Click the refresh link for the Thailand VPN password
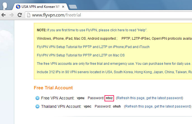192x124 pixels. [158, 106]
